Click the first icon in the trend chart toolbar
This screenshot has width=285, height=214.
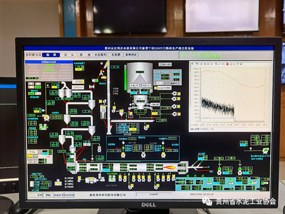192,64
